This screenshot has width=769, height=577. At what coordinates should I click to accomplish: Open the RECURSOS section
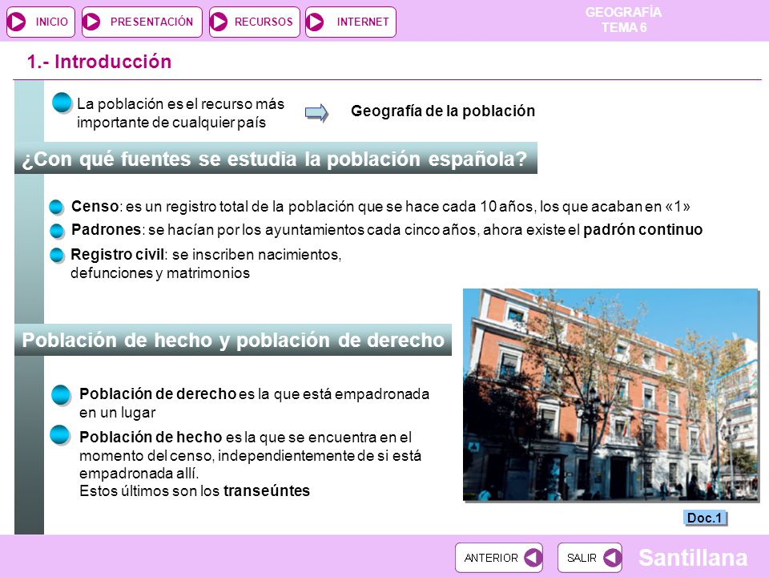pos(255,22)
